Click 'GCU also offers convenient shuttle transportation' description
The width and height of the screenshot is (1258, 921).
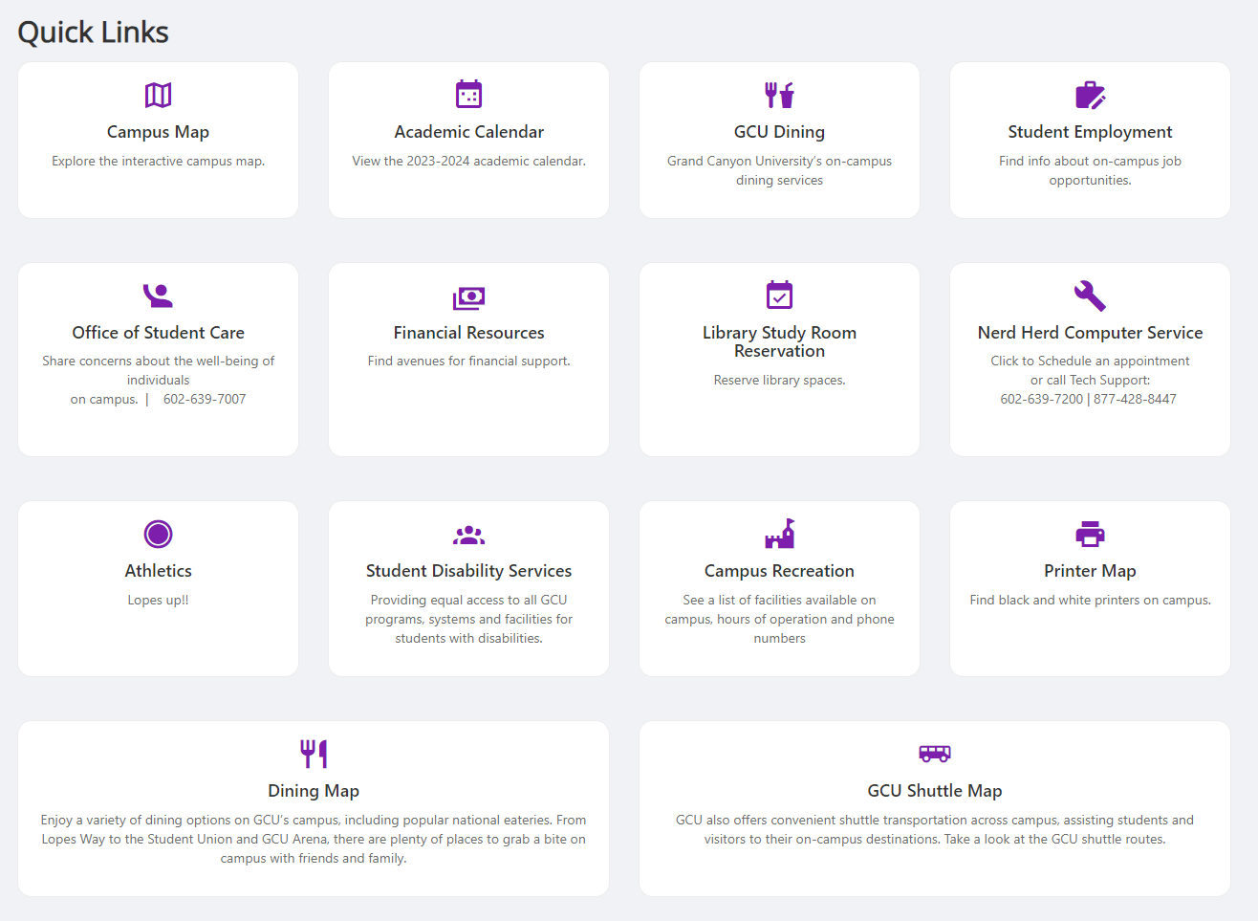pyautogui.click(x=935, y=830)
